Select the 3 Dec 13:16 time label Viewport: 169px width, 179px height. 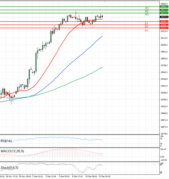[x=51, y=176]
